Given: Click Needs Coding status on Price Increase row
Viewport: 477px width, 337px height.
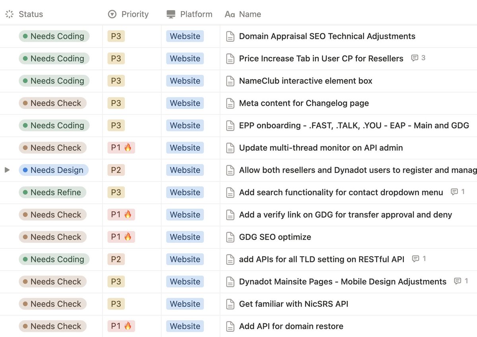Looking at the screenshot, I should [54, 58].
